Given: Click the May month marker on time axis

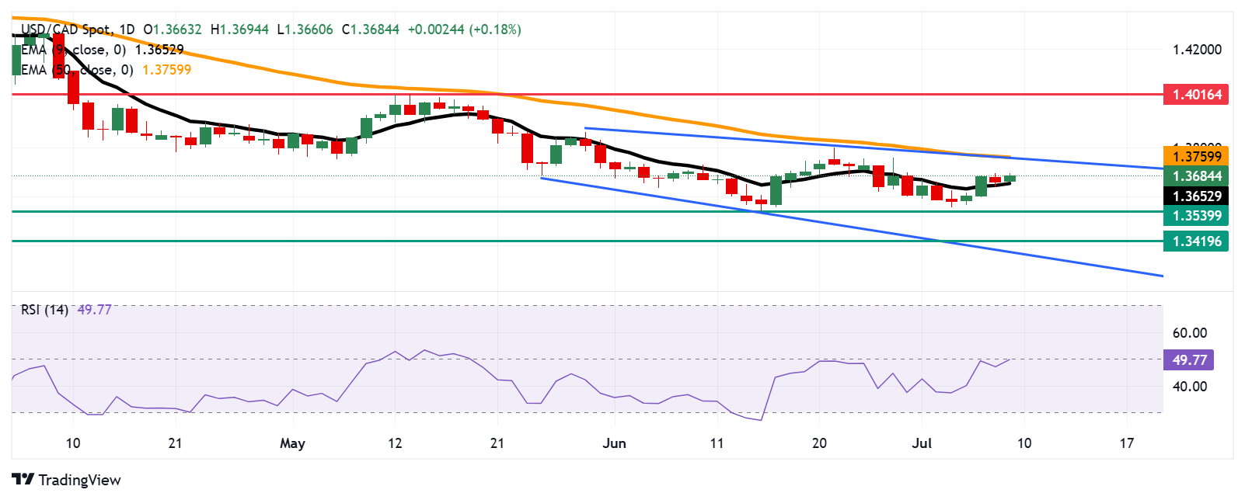Looking at the screenshot, I should [292, 443].
